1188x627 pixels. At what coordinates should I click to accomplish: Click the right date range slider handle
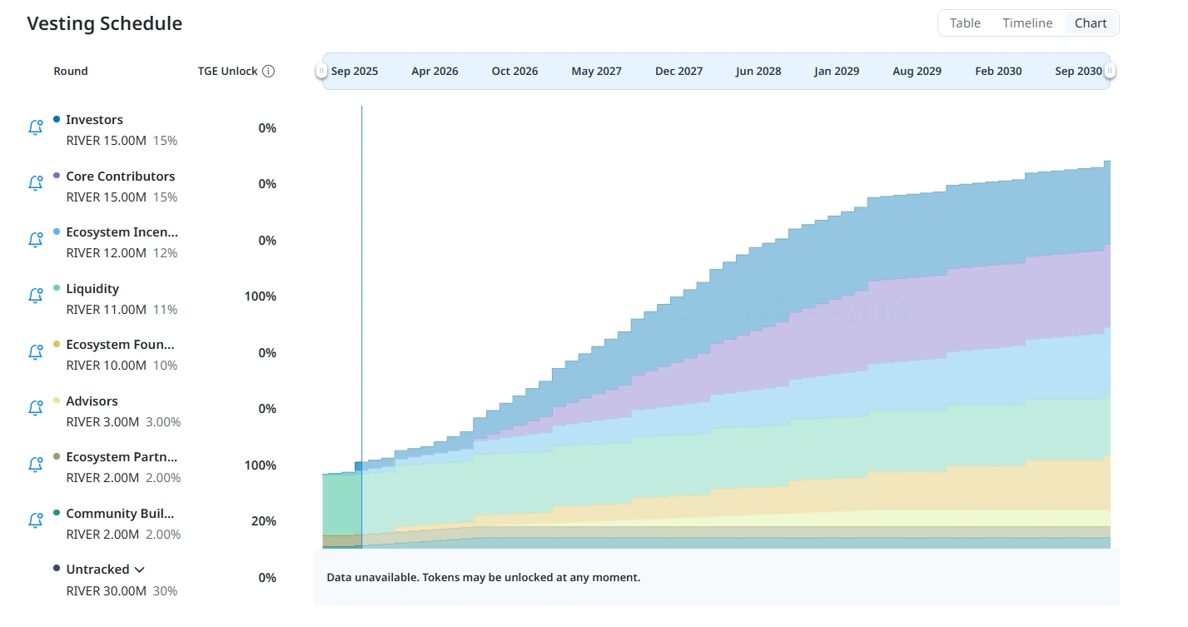coord(1110,72)
